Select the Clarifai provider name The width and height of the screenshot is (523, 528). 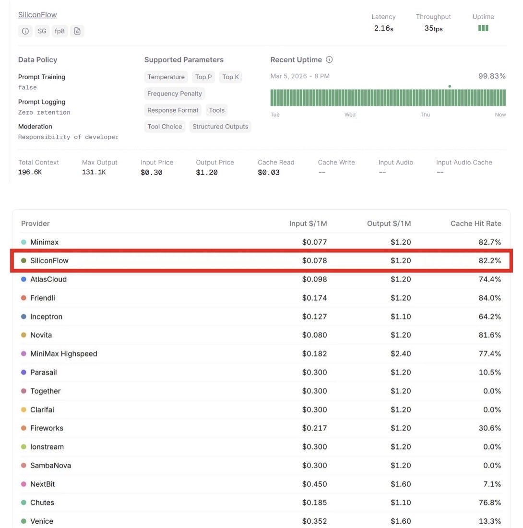coord(42,410)
